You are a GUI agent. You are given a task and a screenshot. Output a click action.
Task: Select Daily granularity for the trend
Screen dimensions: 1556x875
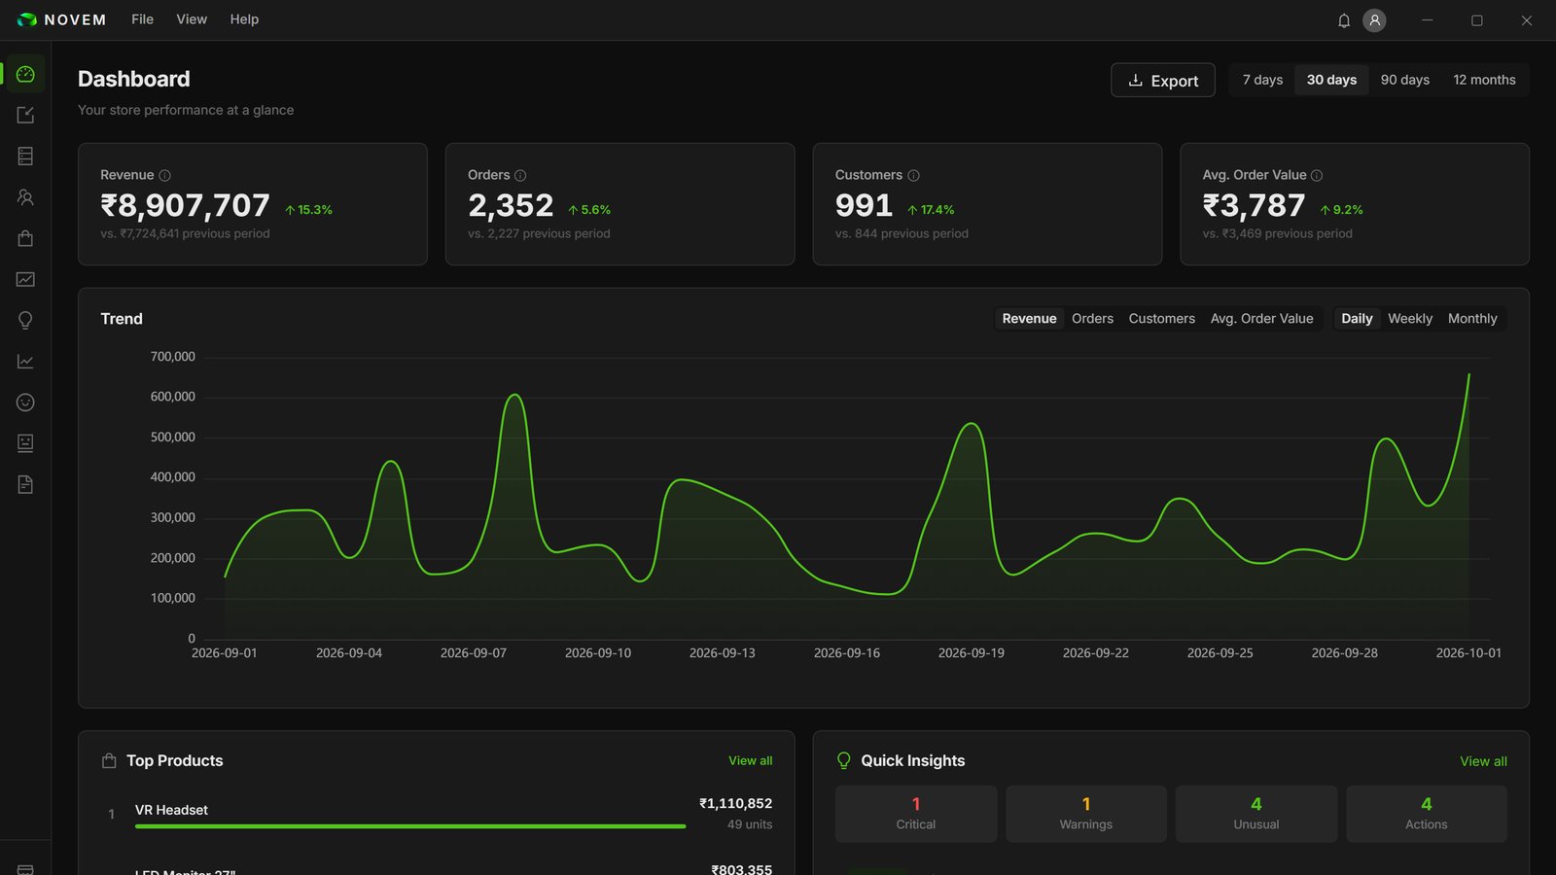click(1357, 319)
